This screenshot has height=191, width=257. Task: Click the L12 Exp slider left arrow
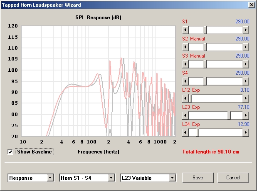click(185, 98)
